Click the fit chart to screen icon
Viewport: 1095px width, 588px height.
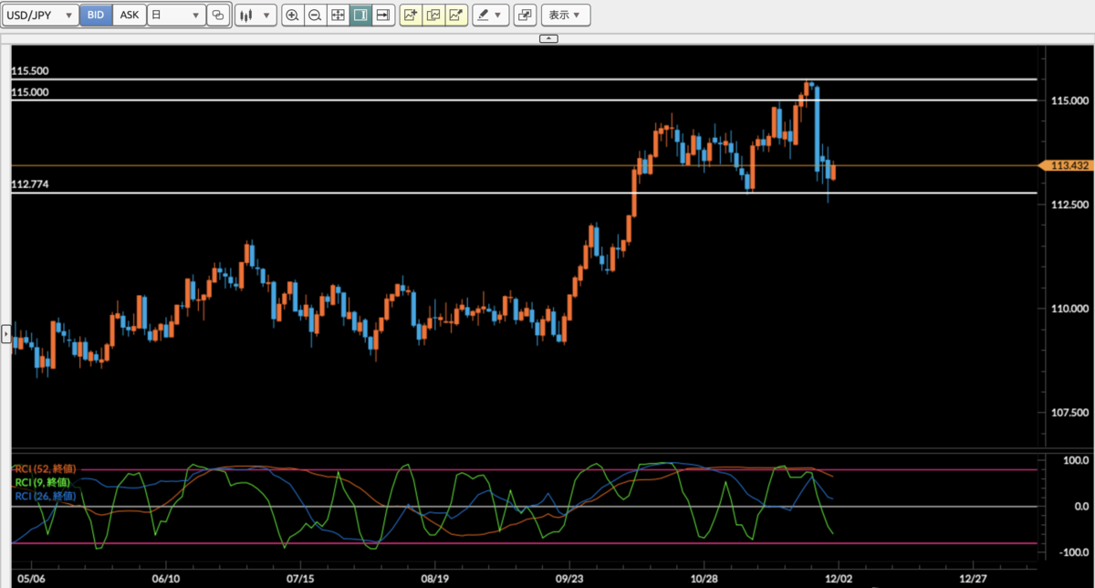pos(337,15)
